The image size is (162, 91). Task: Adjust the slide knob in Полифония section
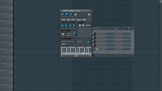pyautogui.click(x=75, y=34)
